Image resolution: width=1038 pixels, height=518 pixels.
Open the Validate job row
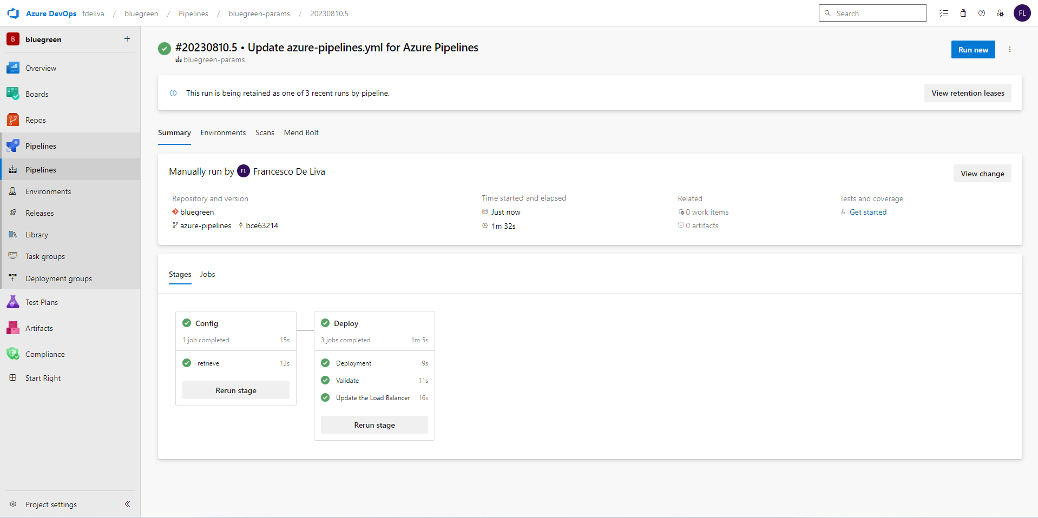coord(375,381)
